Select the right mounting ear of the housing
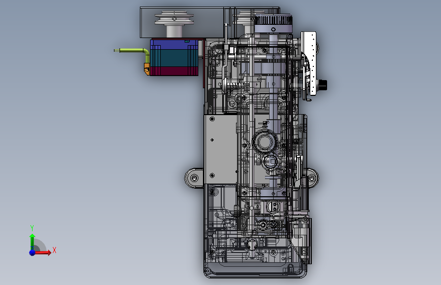 click(x=312, y=177)
